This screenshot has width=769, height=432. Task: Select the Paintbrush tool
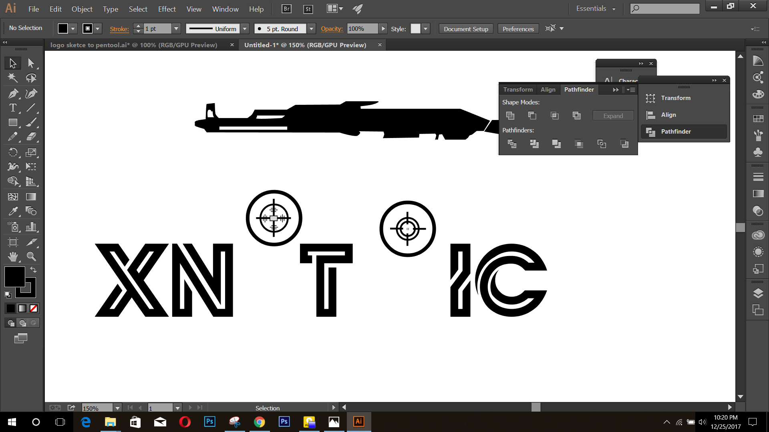click(31, 122)
